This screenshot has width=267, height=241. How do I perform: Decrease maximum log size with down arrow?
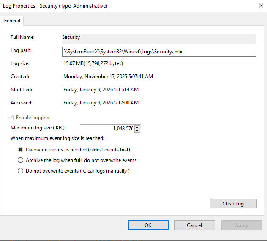click(x=137, y=131)
